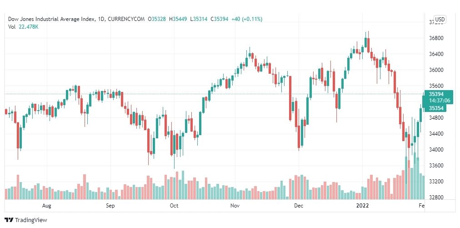
Task: Click the 35354 price tag on axis
Action: (x=436, y=108)
